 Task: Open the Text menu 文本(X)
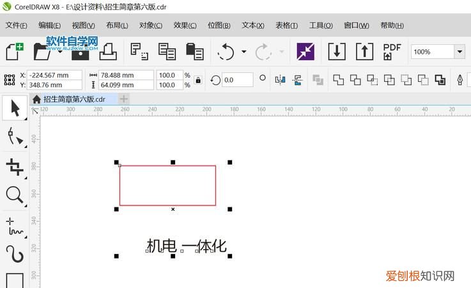tap(253, 25)
